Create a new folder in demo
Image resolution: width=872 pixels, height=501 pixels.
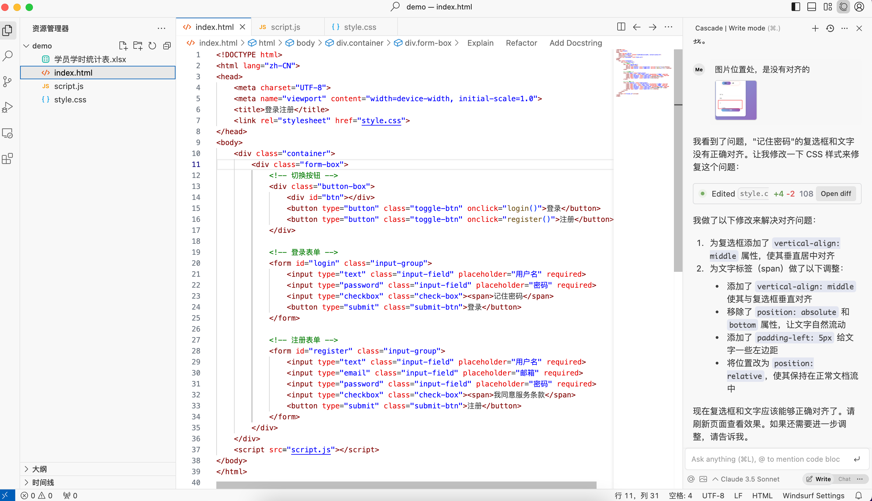138,46
